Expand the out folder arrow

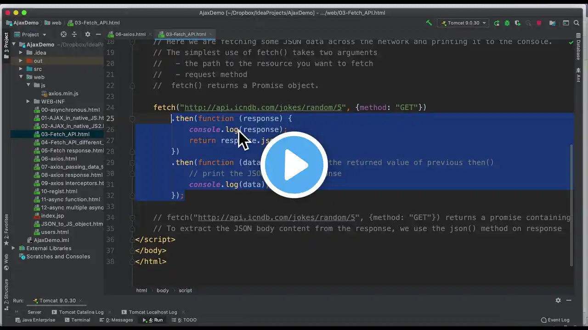tap(21, 61)
